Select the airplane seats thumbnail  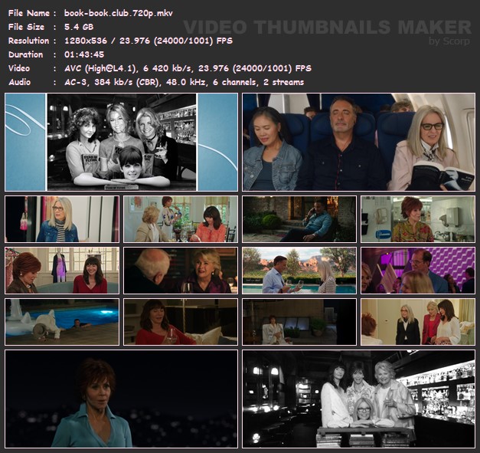pyautogui.click(x=359, y=142)
